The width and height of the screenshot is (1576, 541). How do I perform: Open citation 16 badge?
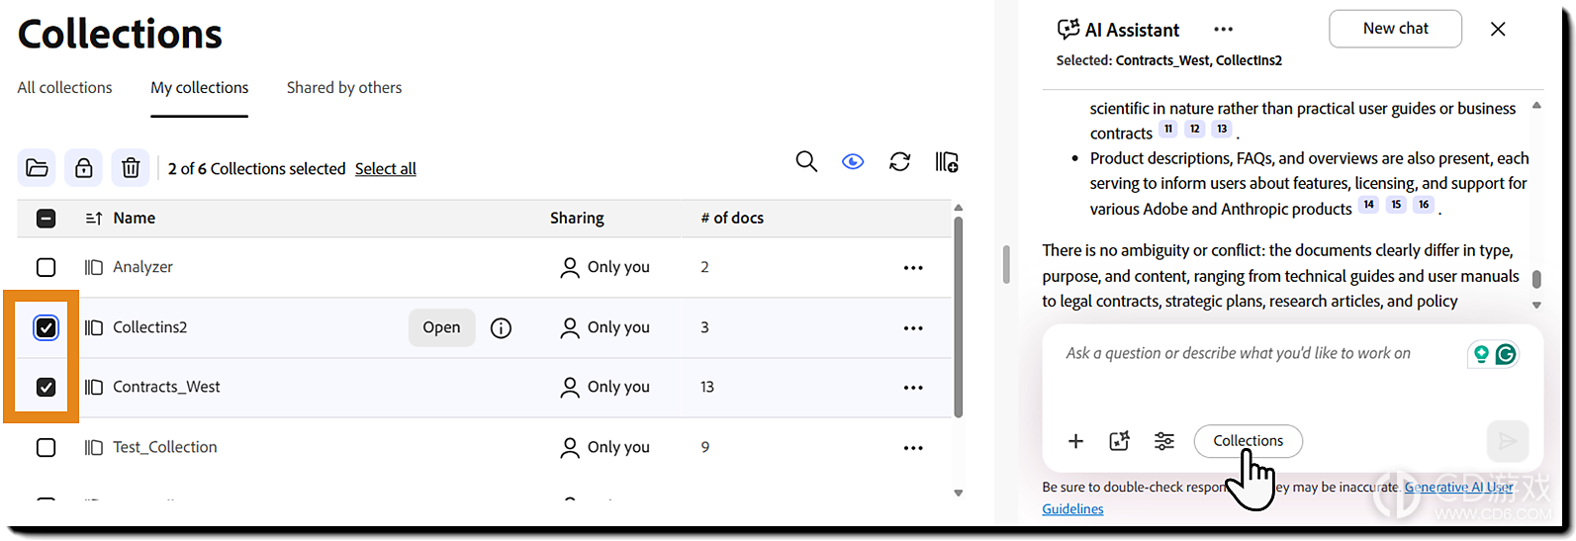click(1424, 205)
